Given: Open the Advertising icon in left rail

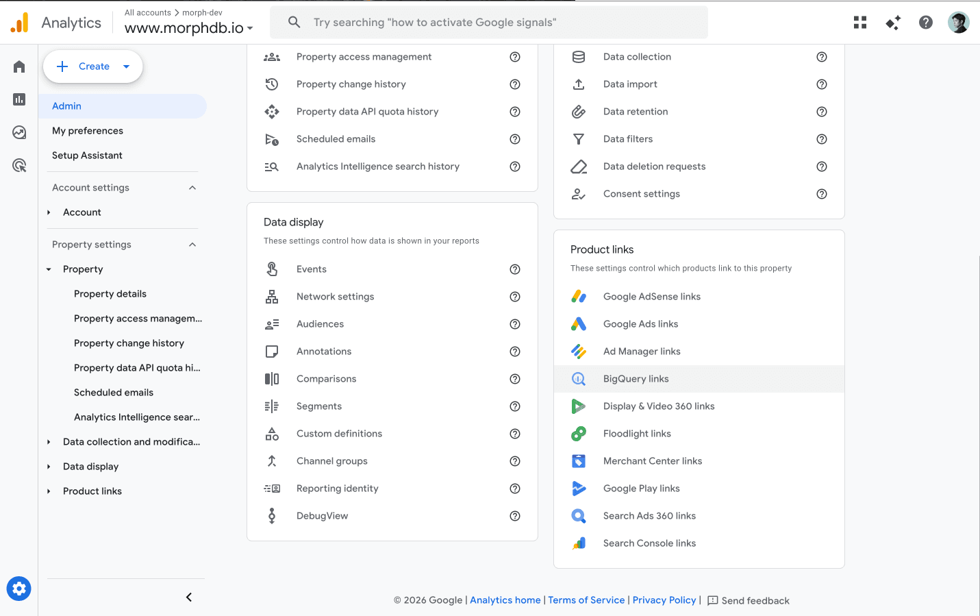Looking at the screenshot, I should pos(19,165).
